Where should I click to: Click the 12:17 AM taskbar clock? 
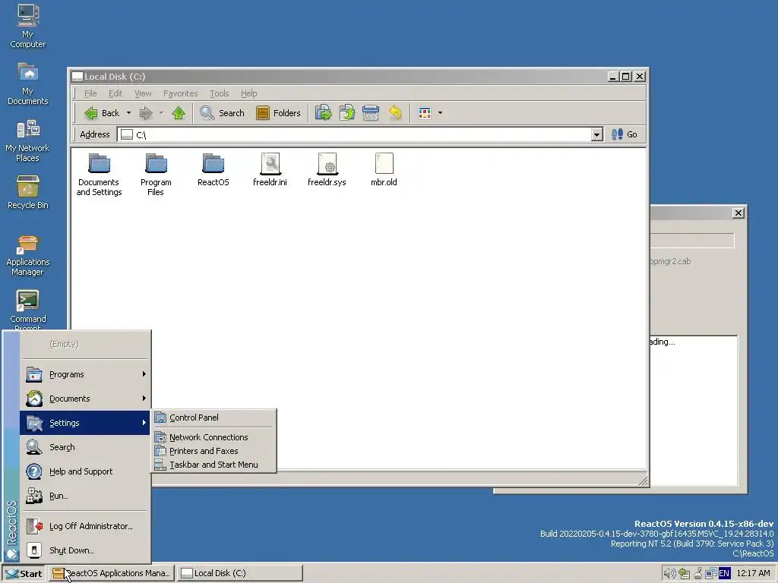pos(753,574)
